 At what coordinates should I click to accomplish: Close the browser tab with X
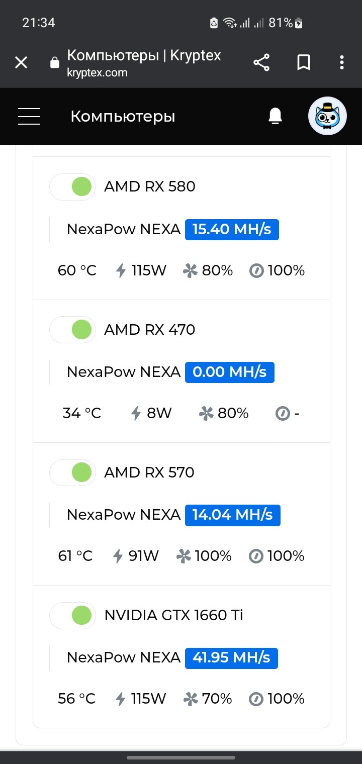(21, 62)
